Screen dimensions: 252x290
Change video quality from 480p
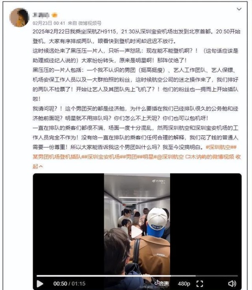184,284
